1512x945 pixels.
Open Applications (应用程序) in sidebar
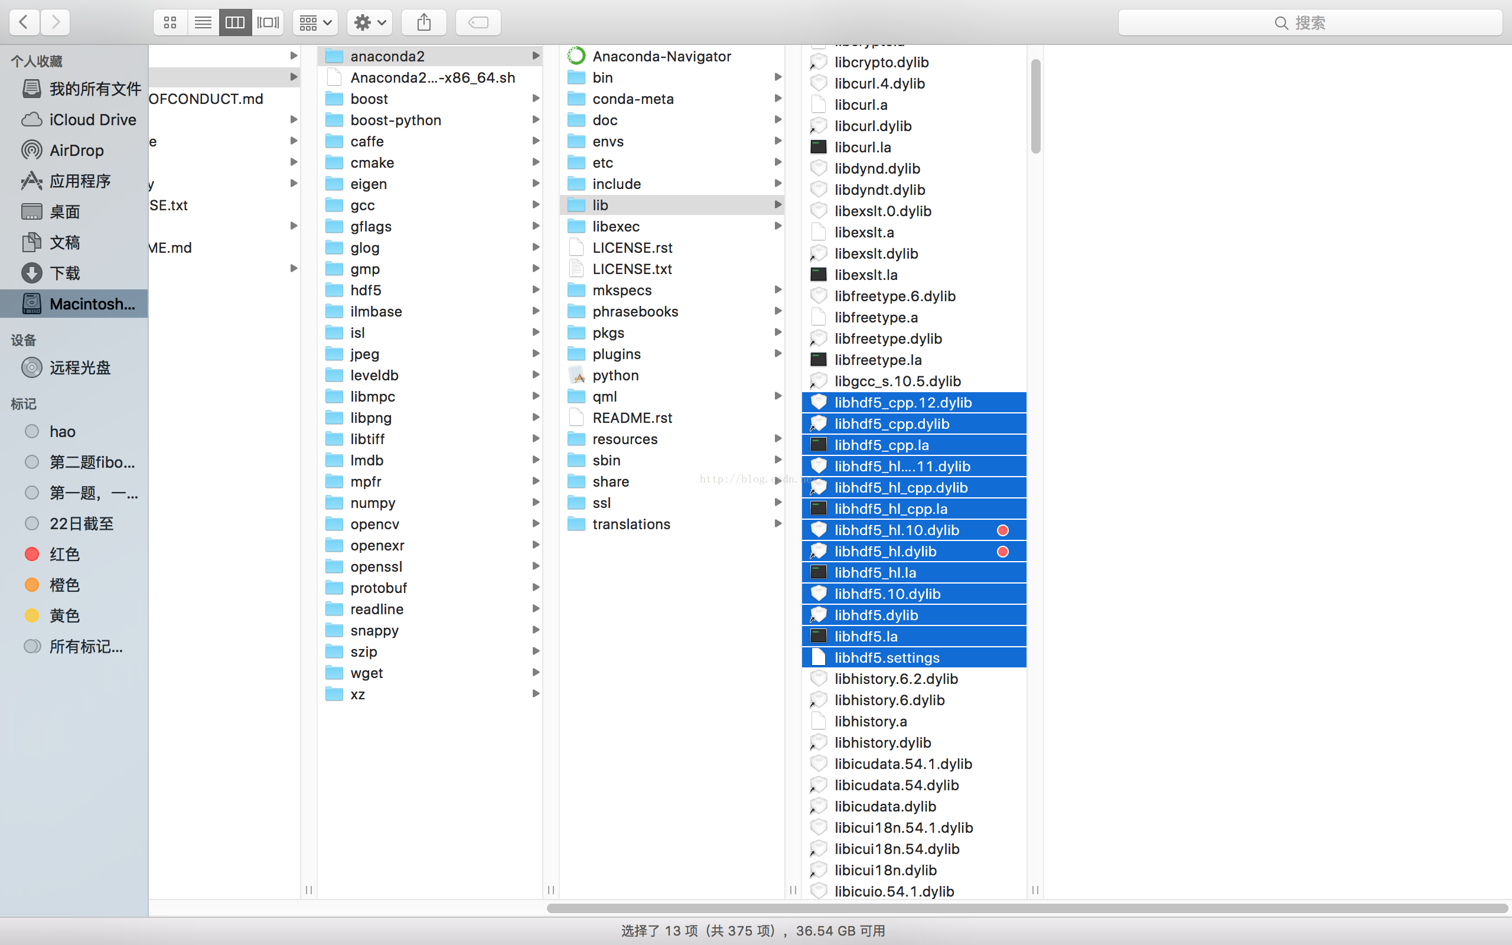click(74, 181)
